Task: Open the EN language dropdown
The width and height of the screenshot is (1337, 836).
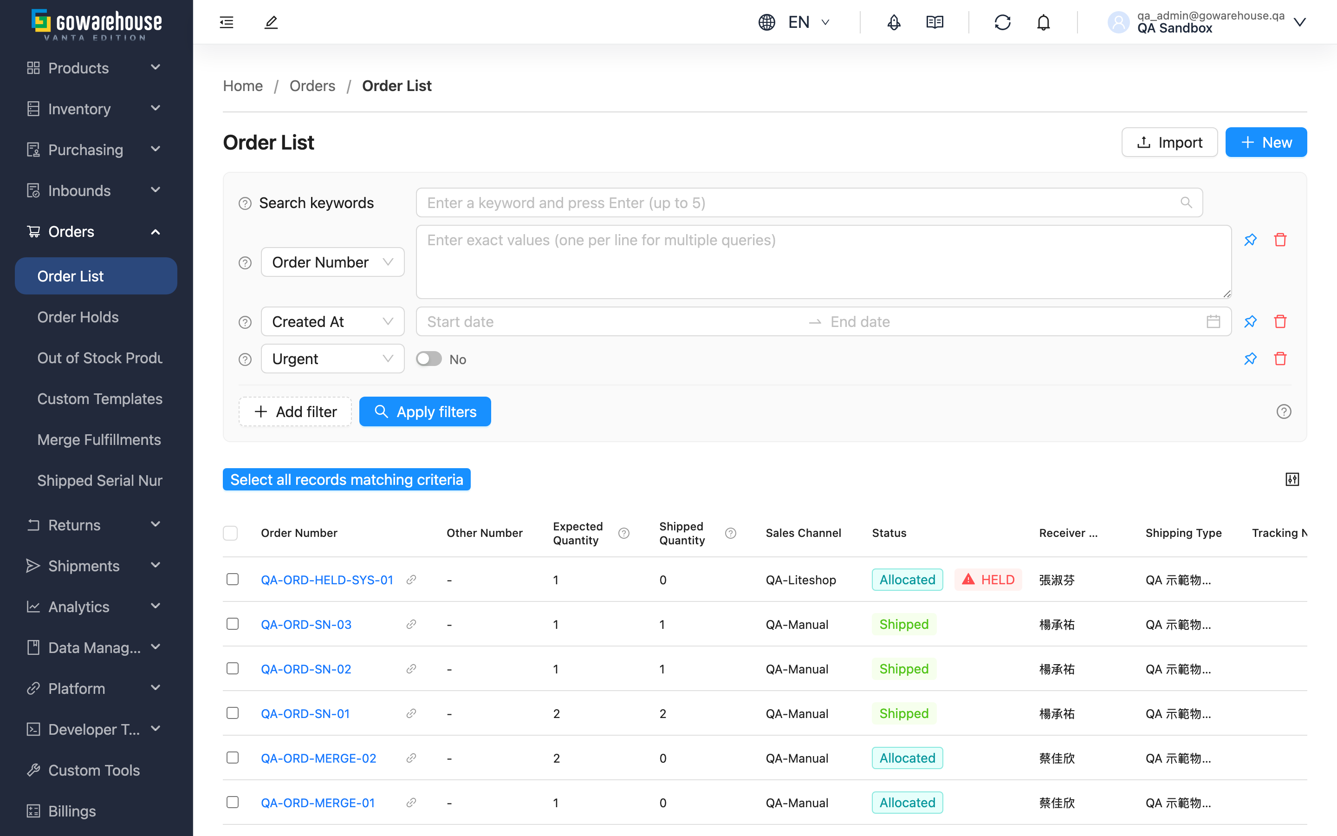Action: 809,22
